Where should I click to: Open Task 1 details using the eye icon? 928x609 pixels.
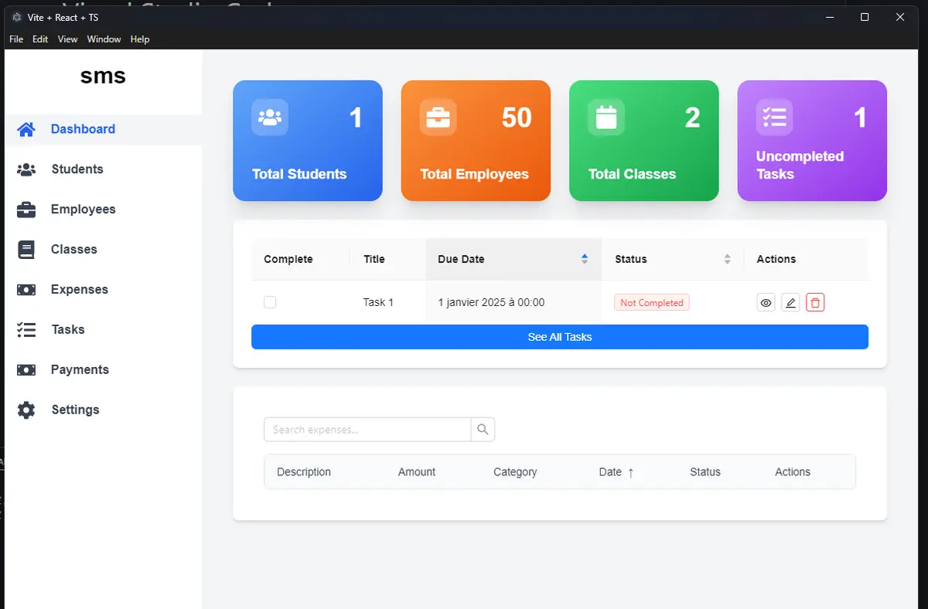coord(766,302)
